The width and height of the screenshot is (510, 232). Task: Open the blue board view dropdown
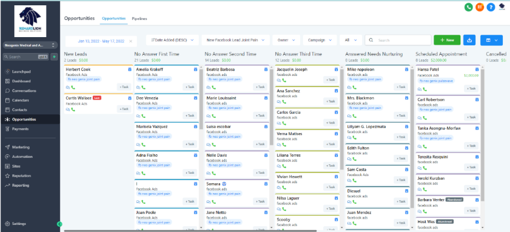[x=491, y=40]
